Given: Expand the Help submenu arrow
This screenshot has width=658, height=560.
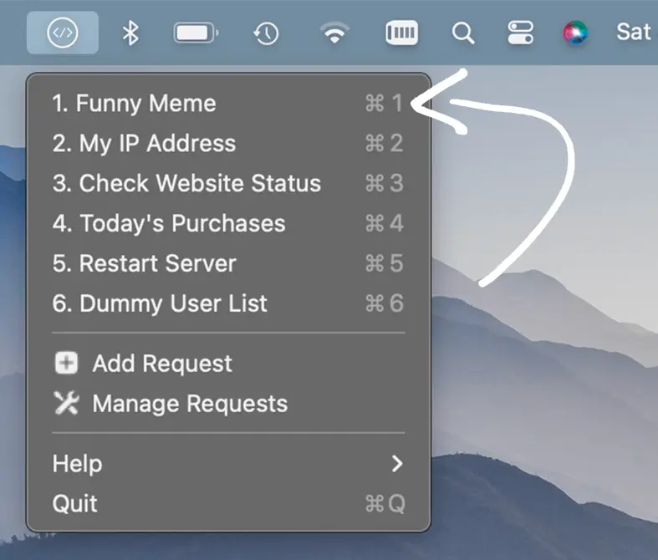Looking at the screenshot, I should 396,464.
